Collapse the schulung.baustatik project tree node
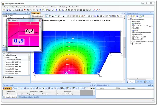This screenshot has width=157, height=105. [x=128, y=19]
